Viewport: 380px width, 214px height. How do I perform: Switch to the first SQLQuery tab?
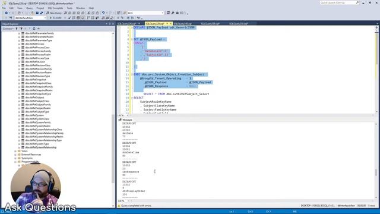click(x=126, y=24)
